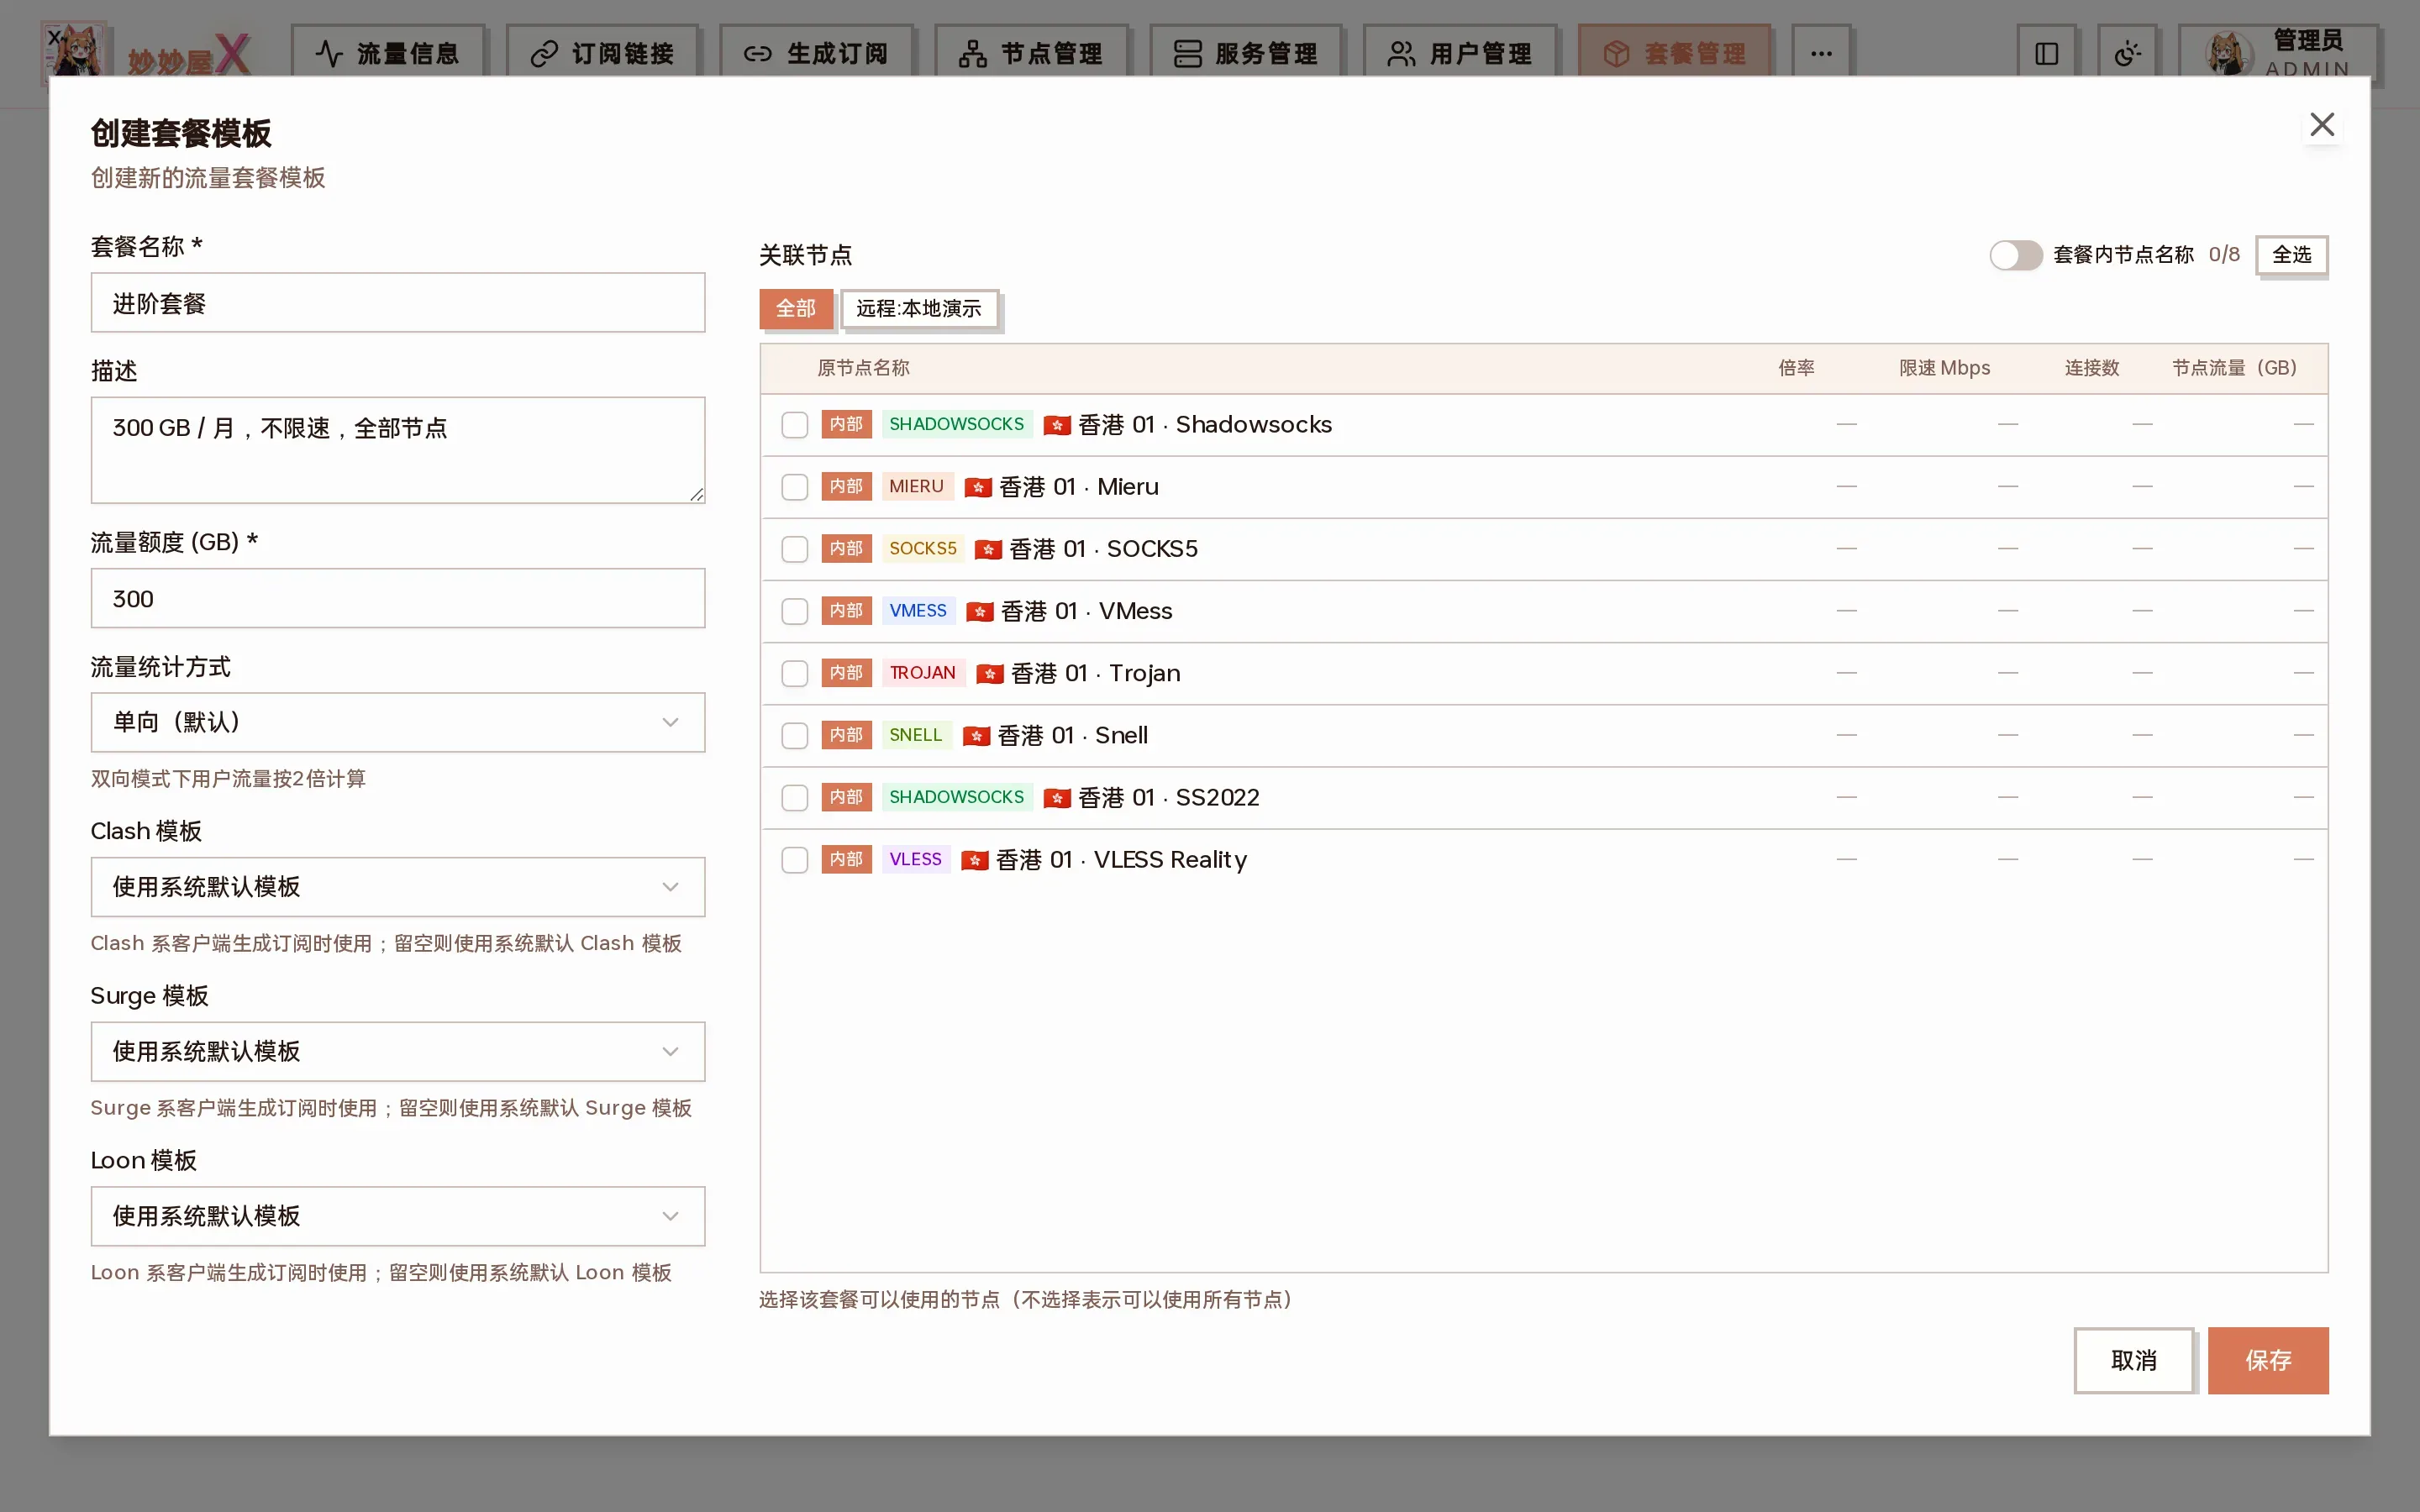Click the 全选 button
The image size is (2420, 1512).
click(2291, 255)
